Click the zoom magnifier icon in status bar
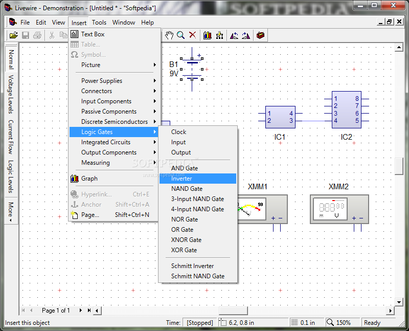This screenshot has height=331, width=409. pos(330,322)
